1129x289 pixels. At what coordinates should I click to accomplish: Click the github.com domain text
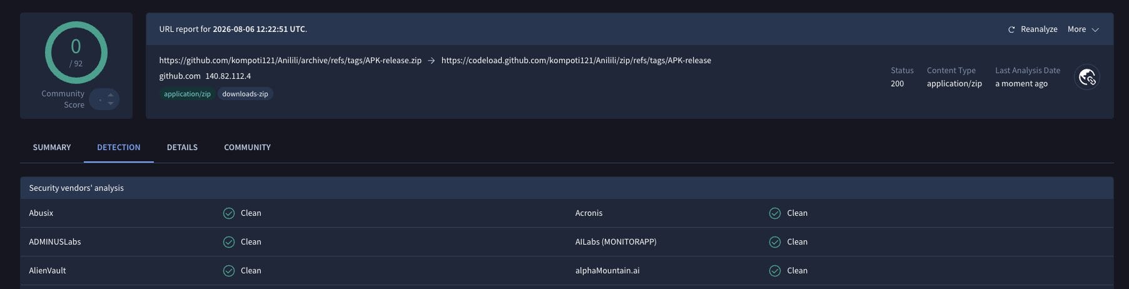click(180, 76)
